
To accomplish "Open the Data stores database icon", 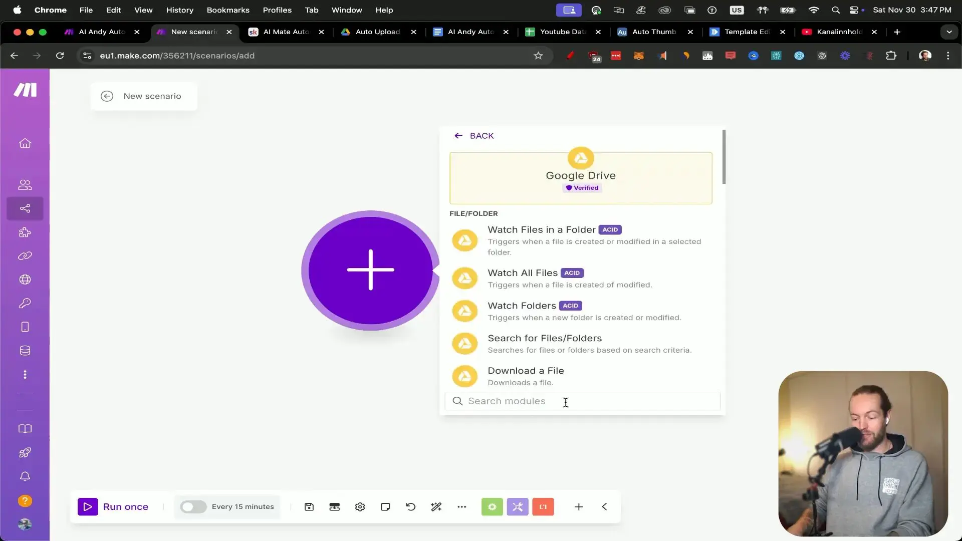I will (x=25, y=351).
